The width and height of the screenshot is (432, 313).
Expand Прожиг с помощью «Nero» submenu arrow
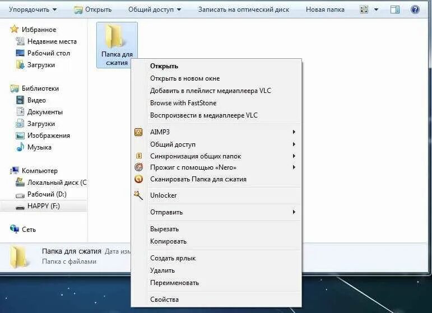[294, 167]
